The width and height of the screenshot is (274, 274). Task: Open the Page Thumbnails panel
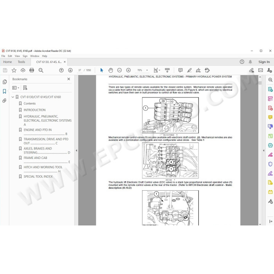5,82
